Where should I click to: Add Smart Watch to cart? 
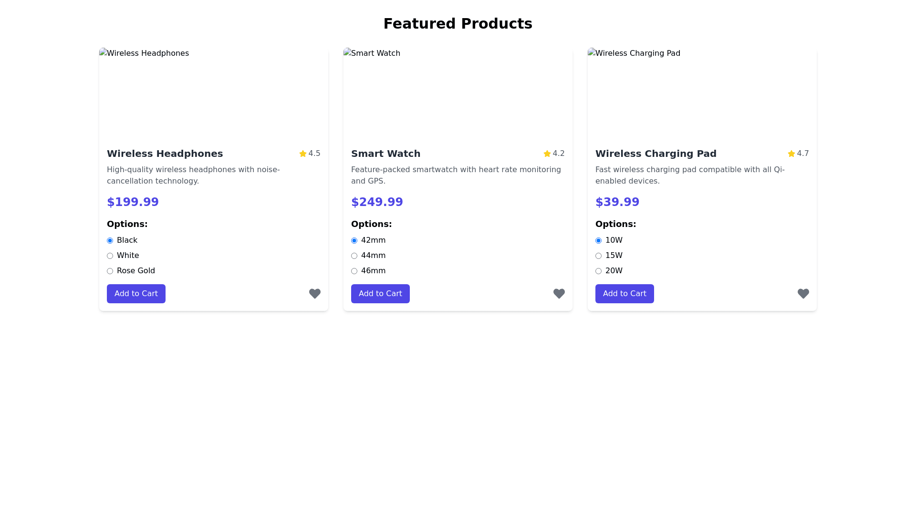pyautogui.click(x=380, y=294)
